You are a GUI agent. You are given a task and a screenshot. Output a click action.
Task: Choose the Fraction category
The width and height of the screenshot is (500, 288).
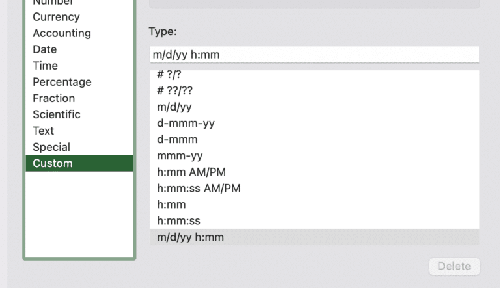click(53, 98)
